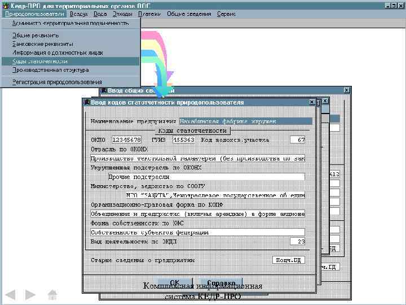The image size is (406, 305).
Task: Open the Общие сведения menu
Action: [189, 14]
